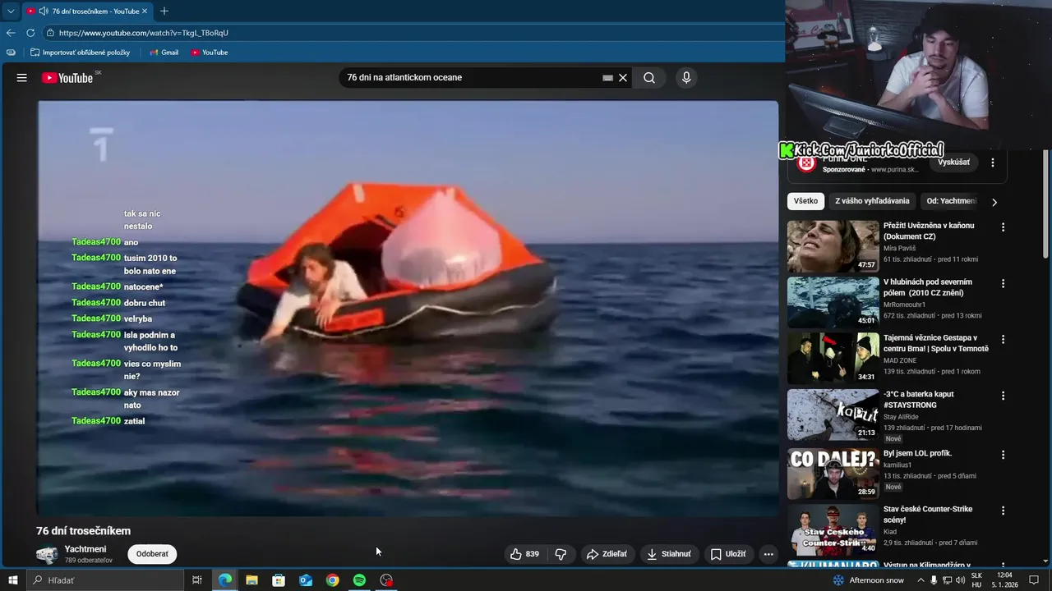Open File Explorer from taskbar
This screenshot has width=1052, height=591.
tap(251, 580)
